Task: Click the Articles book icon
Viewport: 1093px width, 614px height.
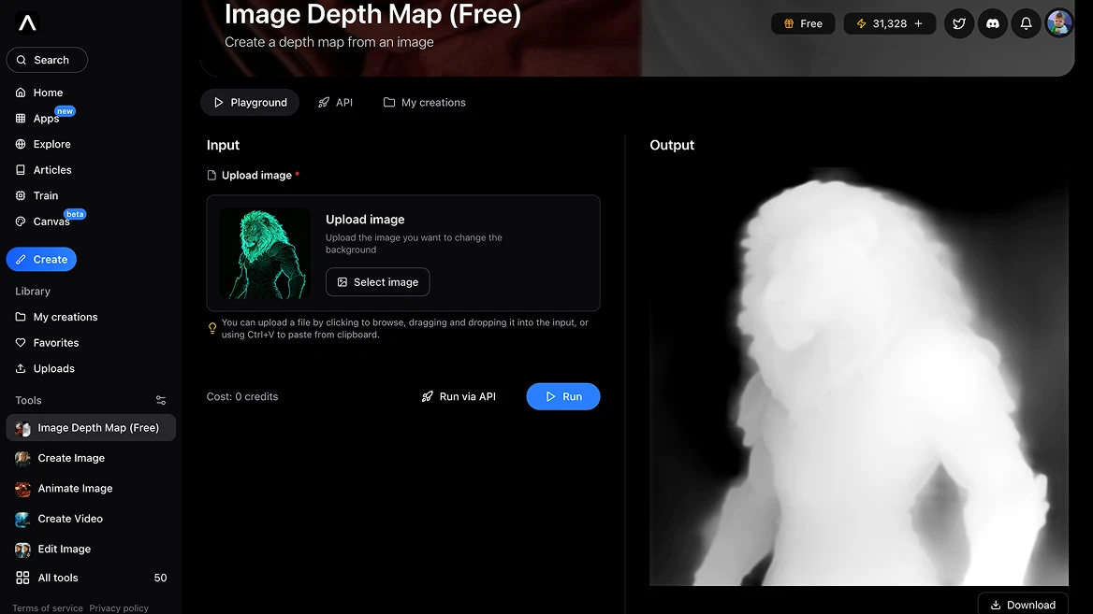Action: [x=21, y=170]
